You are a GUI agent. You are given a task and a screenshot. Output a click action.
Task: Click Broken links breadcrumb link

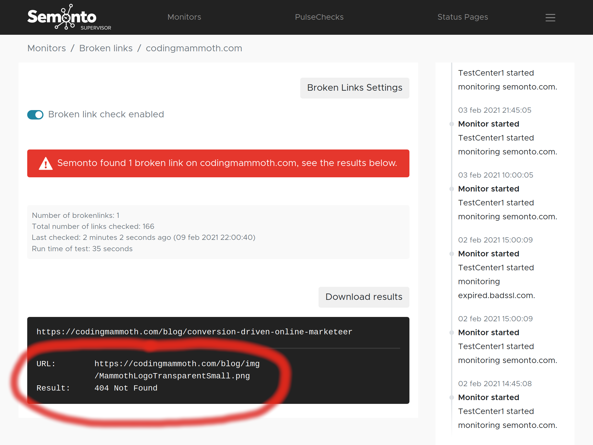click(106, 48)
